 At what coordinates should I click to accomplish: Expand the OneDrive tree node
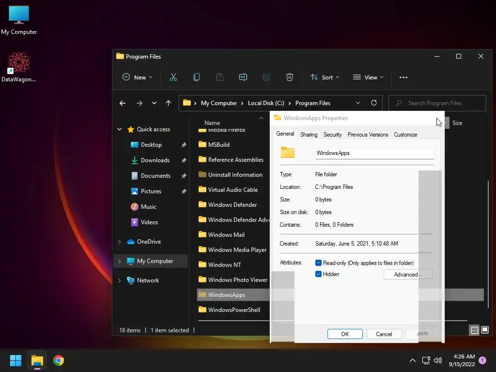tap(120, 242)
